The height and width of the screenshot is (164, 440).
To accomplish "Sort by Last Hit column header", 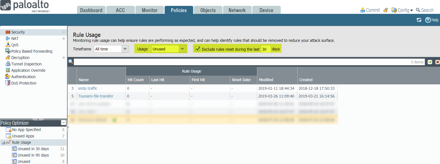I will click(x=170, y=80).
